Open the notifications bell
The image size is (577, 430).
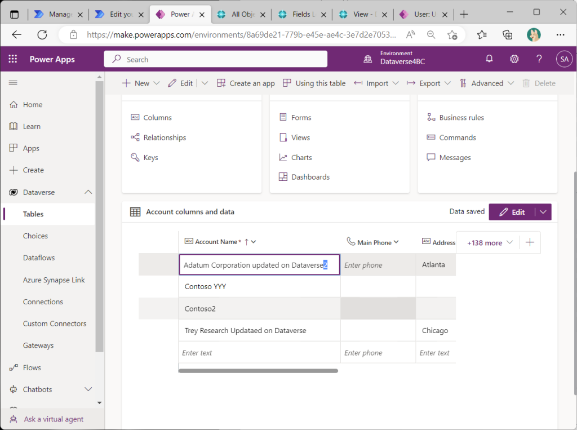click(489, 59)
